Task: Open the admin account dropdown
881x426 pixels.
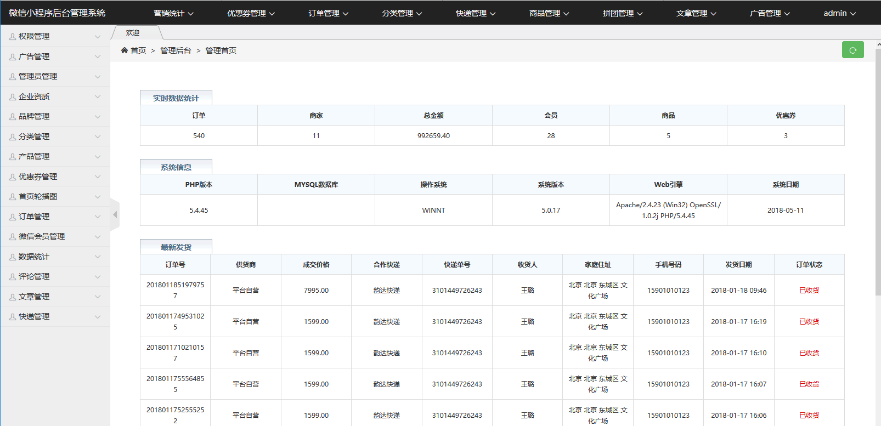Action: (x=839, y=13)
